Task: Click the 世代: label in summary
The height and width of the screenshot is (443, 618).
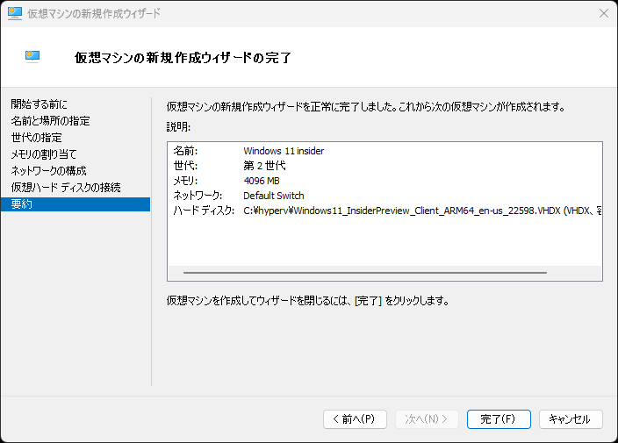Action: (x=185, y=166)
